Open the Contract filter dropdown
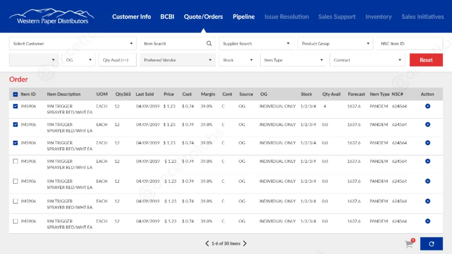Viewport: 452px width, 254px height. point(367,60)
